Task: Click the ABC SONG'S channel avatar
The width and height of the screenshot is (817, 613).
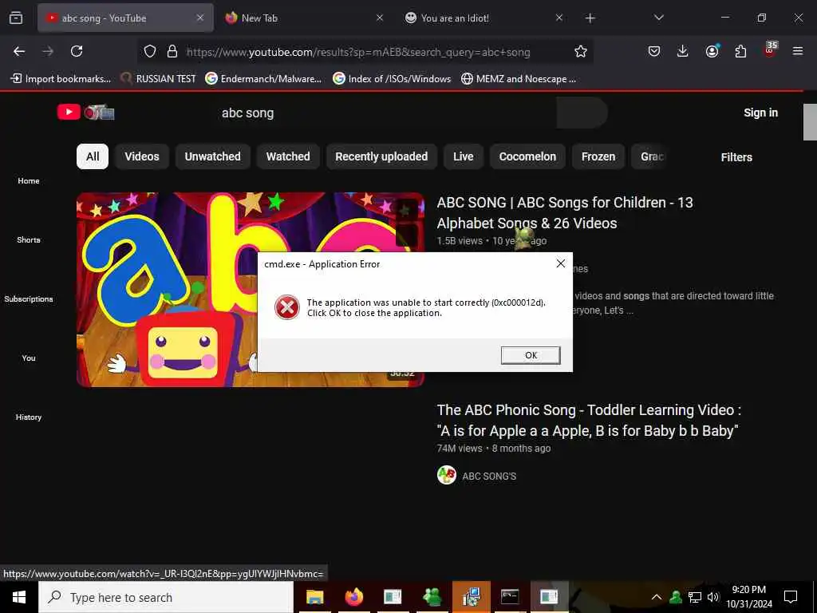Action: 447,475
